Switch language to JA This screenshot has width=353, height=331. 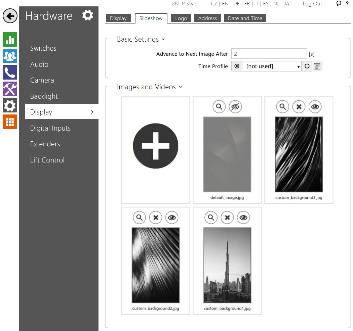286,4
